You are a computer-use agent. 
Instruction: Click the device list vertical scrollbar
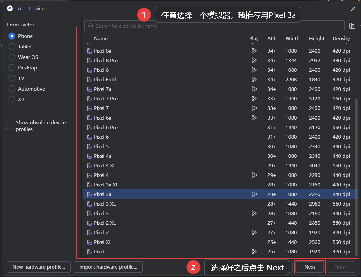[356, 177]
